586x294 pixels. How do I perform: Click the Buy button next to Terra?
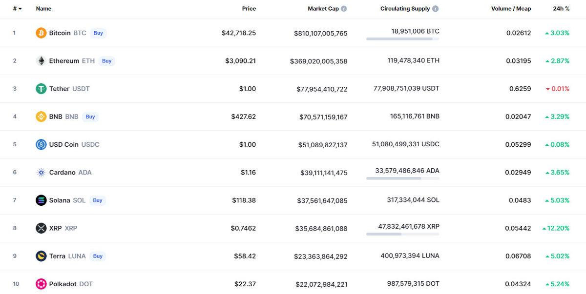tap(98, 255)
